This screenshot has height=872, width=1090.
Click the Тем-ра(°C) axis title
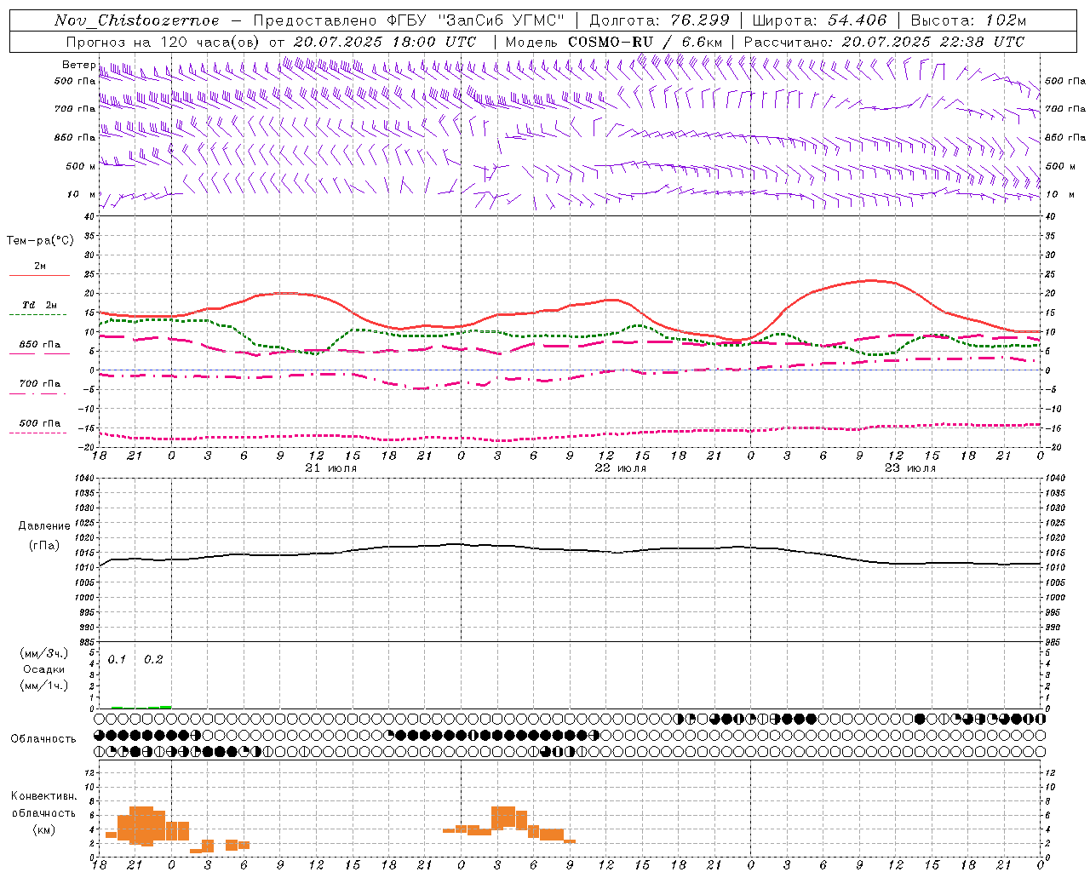tap(40, 240)
